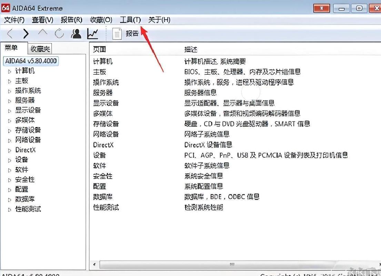Open the 收藏(O) menu

[x=101, y=20]
